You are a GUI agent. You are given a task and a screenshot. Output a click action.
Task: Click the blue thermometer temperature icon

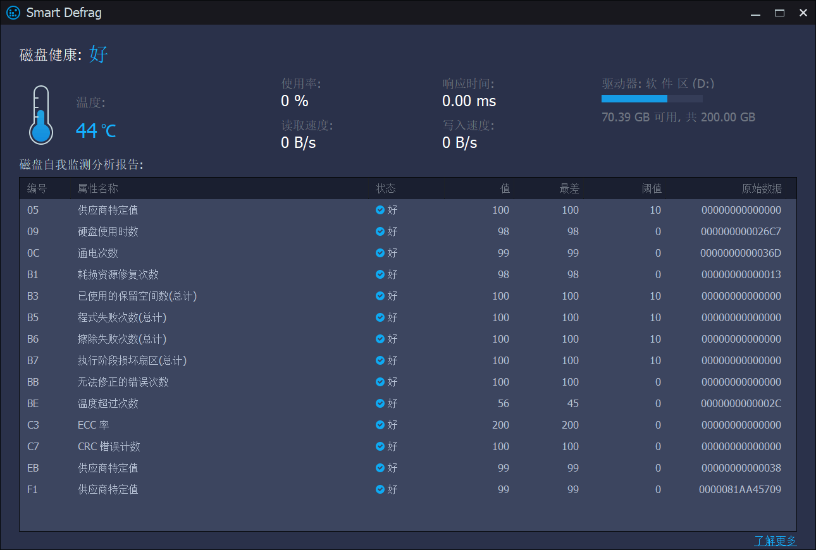(40, 114)
